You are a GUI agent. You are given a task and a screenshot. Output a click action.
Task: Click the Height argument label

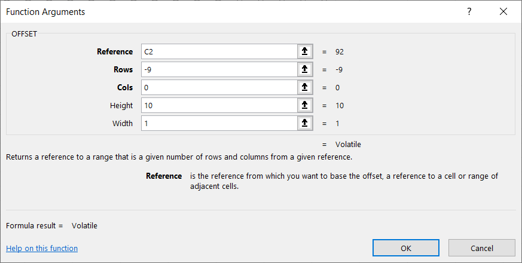(x=121, y=106)
